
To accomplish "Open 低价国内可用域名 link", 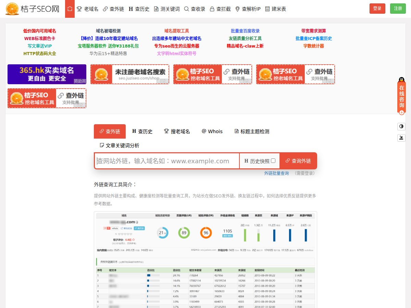I will 40,31.
